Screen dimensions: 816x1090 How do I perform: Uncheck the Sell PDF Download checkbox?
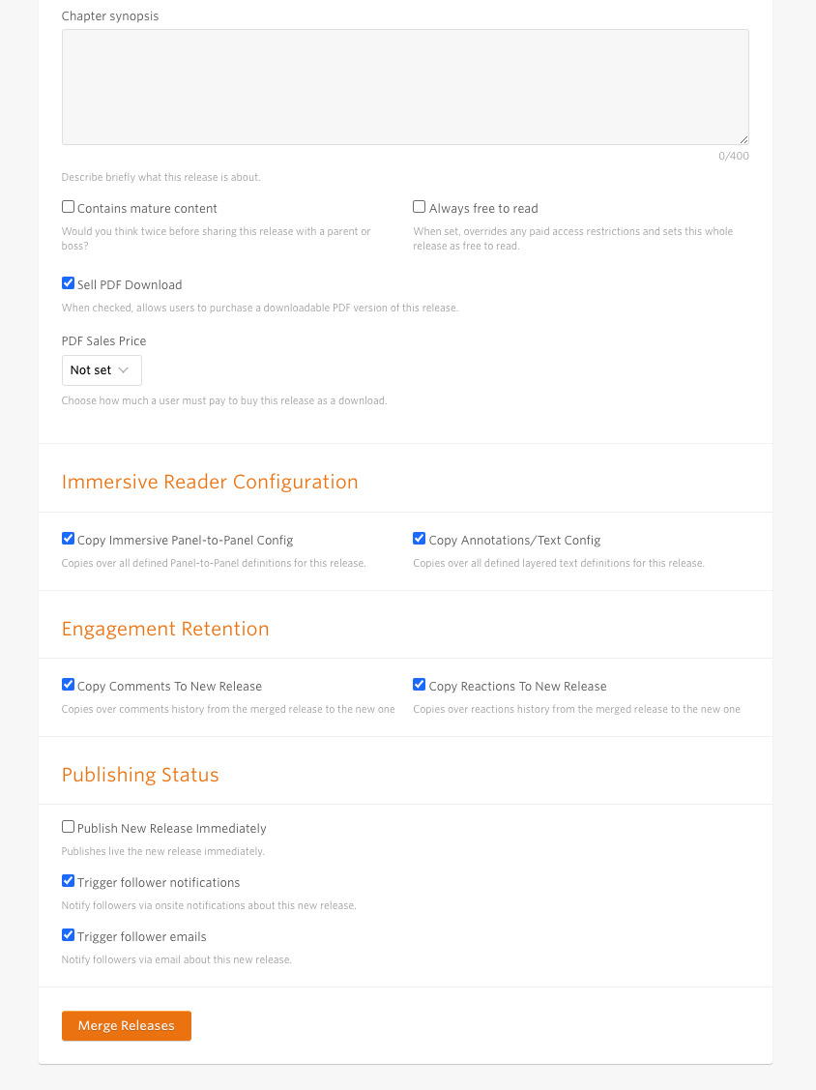click(x=68, y=283)
